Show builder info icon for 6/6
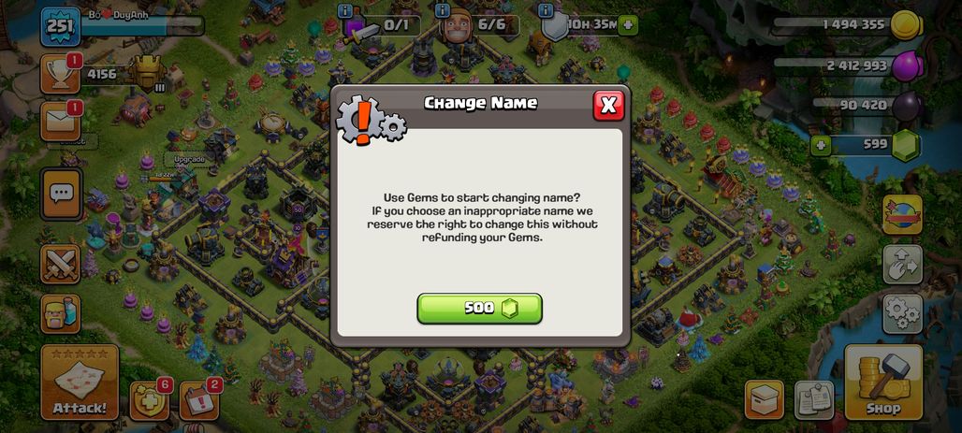 point(443,11)
